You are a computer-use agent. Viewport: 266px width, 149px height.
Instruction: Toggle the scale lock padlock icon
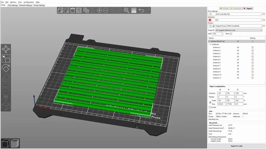[x=210, y=102]
